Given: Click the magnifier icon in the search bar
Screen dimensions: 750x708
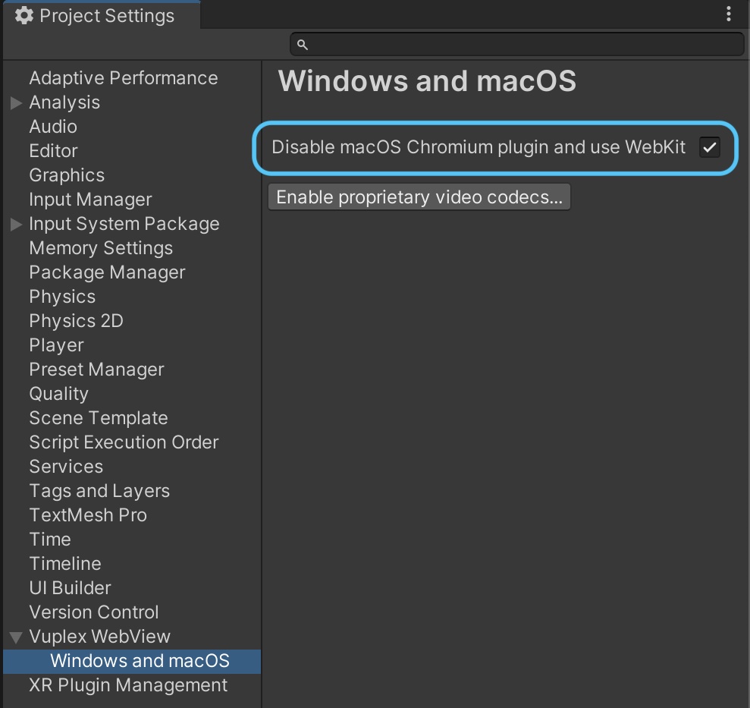Looking at the screenshot, I should pyautogui.click(x=302, y=44).
